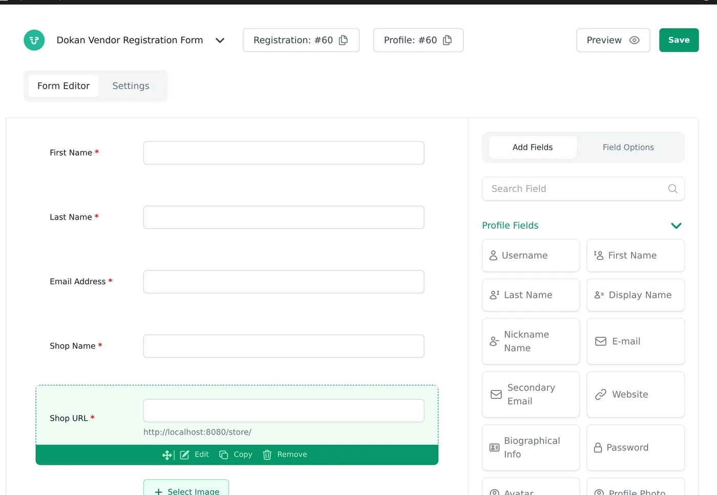
Task: Switch to the Field Options tab
Action: (628, 147)
